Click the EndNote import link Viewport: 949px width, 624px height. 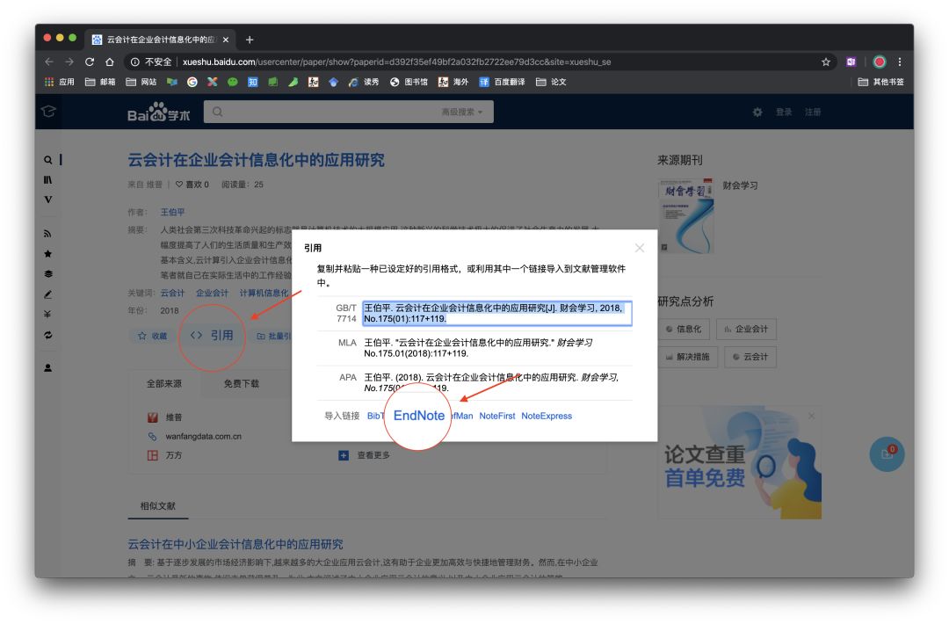pos(419,416)
